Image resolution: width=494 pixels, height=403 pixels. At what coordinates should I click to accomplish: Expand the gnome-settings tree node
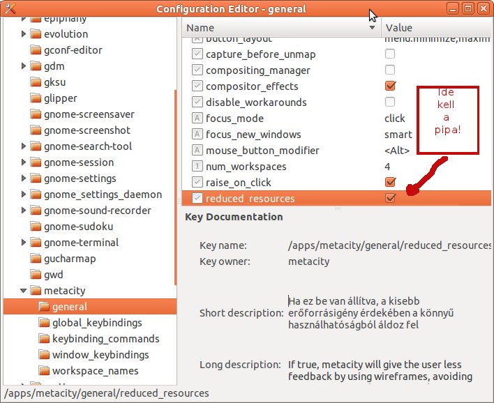coord(23,178)
